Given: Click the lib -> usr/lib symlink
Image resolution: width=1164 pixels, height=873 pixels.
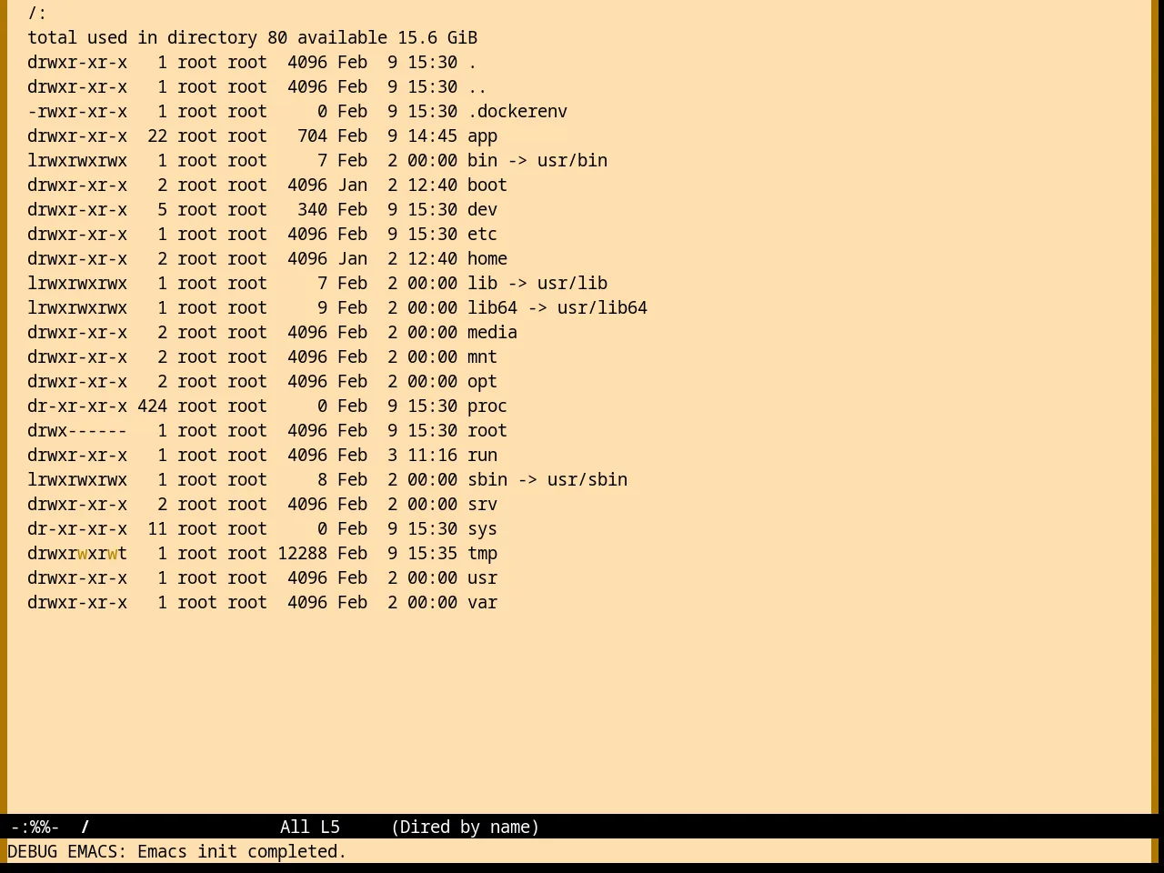Looking at the screenshot, I should tap(537, 283).
